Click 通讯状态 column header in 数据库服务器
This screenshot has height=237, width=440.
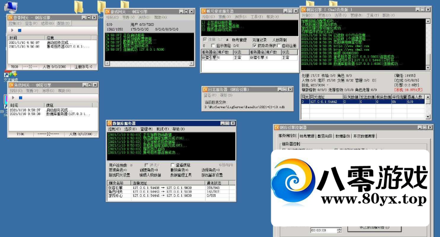pos(217,183)
